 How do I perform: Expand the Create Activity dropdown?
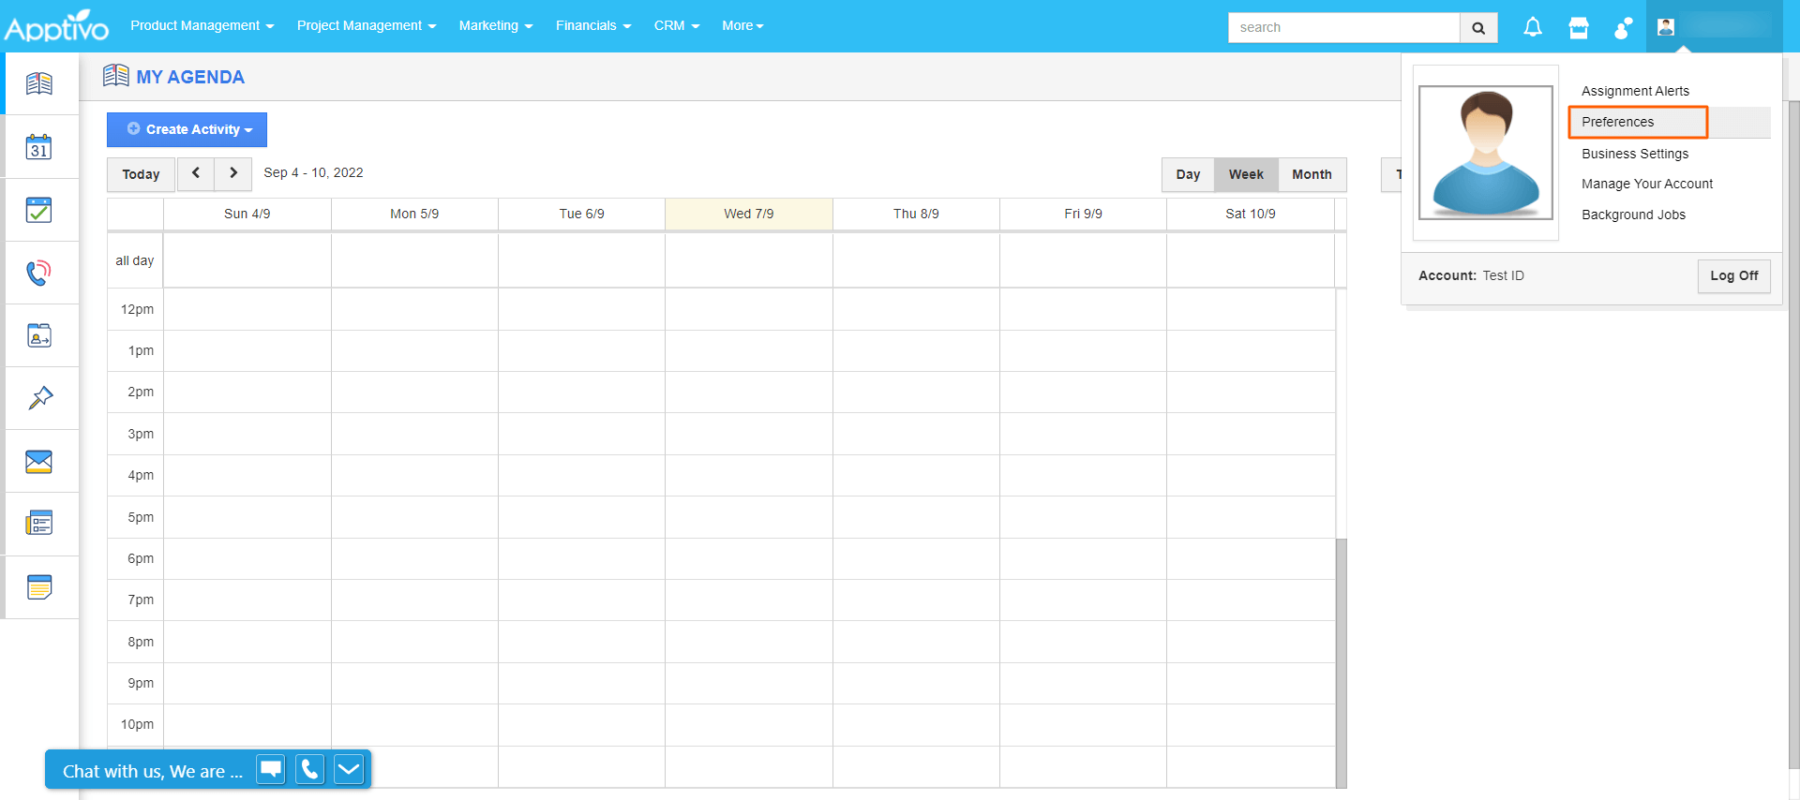187,129
